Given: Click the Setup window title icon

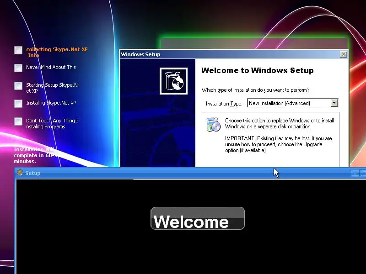Looking at the screenshot, I should click(20, 173).
